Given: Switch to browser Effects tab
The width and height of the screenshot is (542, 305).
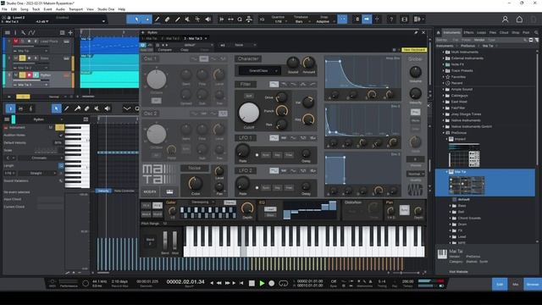Looking at the screenshot, I should pos(468,32).
